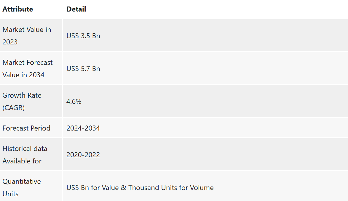This screenshot has height=201, width=348.
Task: Select the Quantitative Units label
Action: (x=22, y=187)
